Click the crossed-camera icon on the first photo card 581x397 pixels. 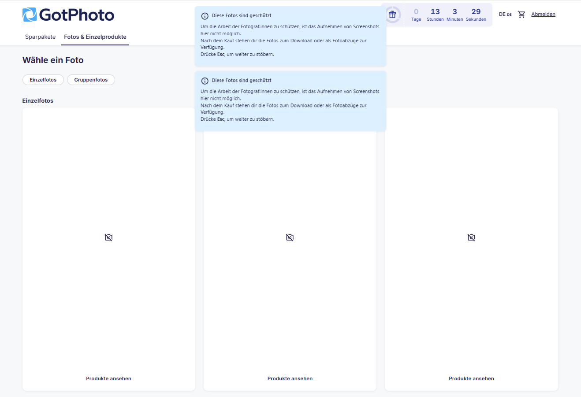tap(108, 237)
